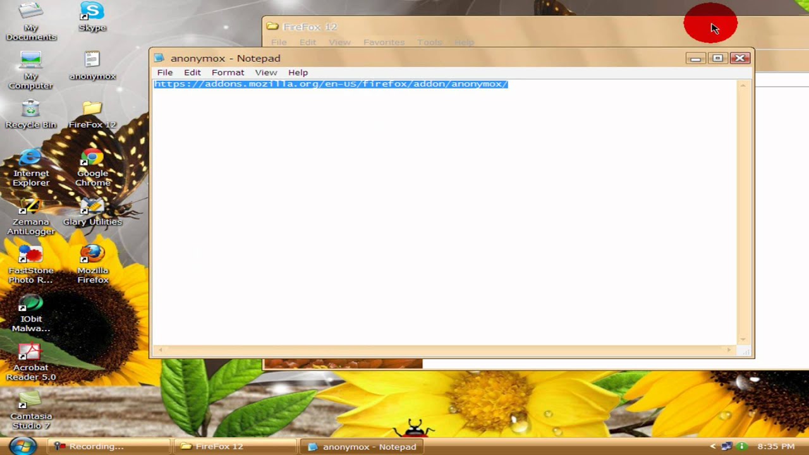Click Notepad vertical scrollbar down arrow
The width and height of the screenshot is (809, 455).
[743, 339]
